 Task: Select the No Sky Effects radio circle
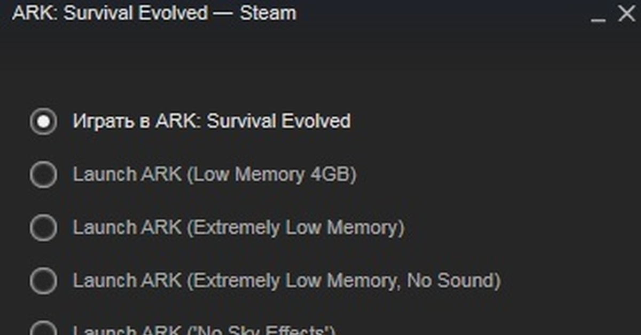tap(43, 328)
